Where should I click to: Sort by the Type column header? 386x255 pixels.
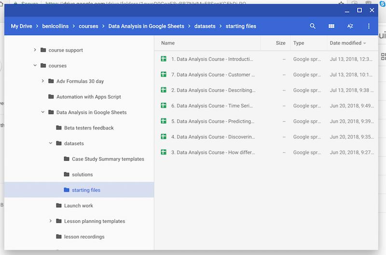299,43
